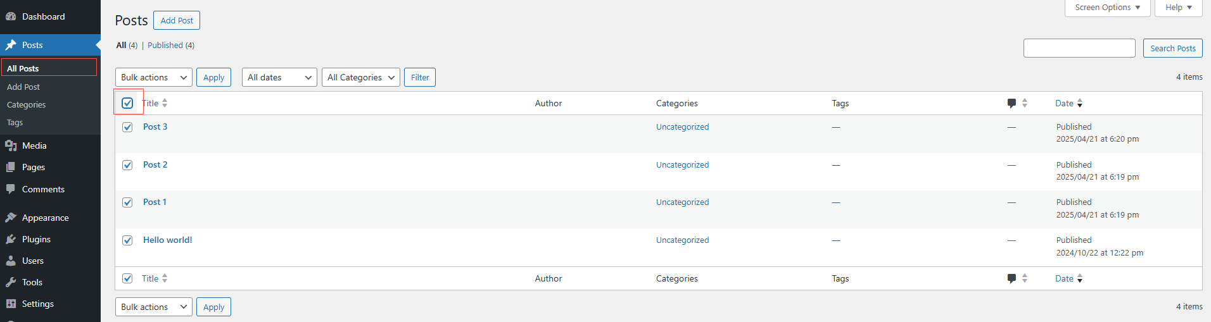Uncheck the Hello world! row checkbox
1211x322 pixels.
[x=127, y=240]
